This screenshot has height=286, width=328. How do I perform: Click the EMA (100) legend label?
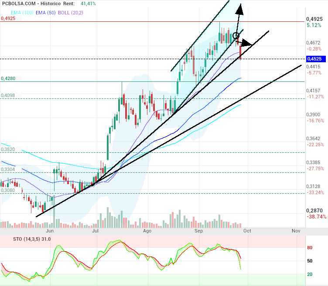click(22, 13)
